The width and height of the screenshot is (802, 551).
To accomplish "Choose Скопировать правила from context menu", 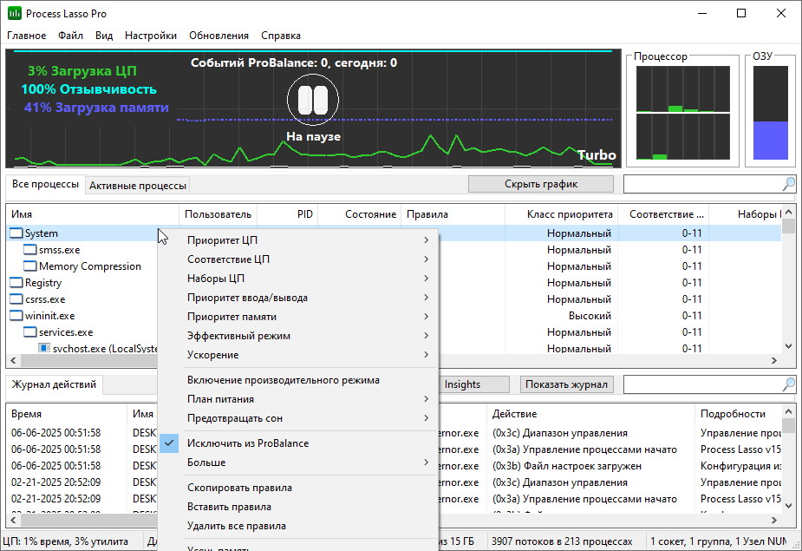I will [239, 488].
